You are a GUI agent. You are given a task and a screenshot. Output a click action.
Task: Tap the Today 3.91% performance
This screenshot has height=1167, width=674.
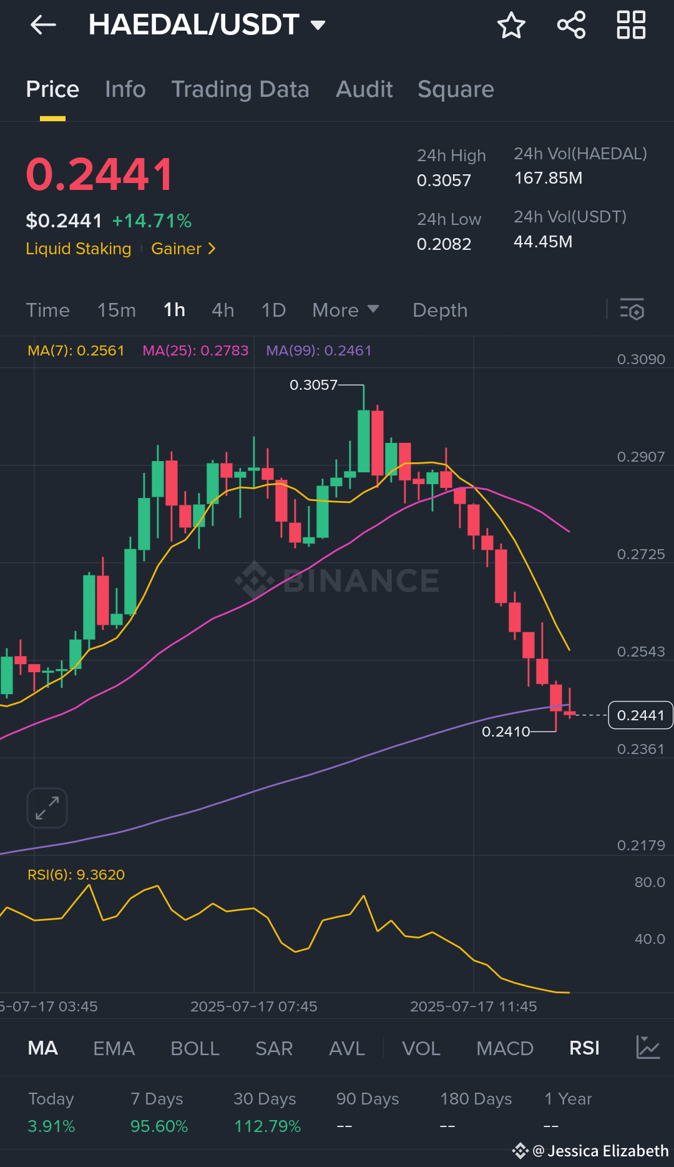point(51,1113)
